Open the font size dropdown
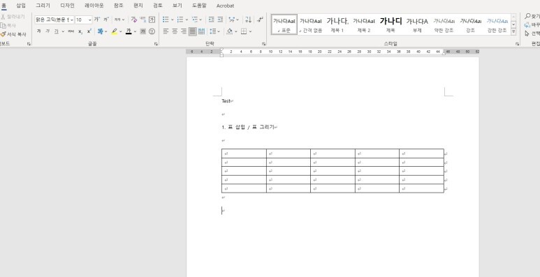Image resolution: width=540 pixels, height=277 pixels. [x=90, y=20]
